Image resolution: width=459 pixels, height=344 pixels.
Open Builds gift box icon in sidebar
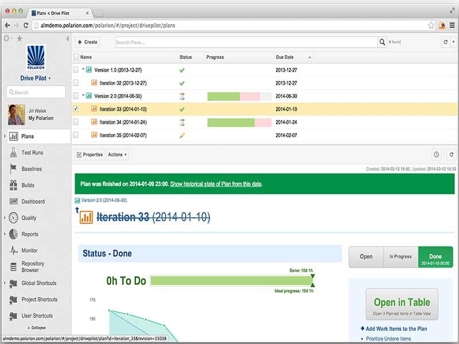(x=13, y=185)
